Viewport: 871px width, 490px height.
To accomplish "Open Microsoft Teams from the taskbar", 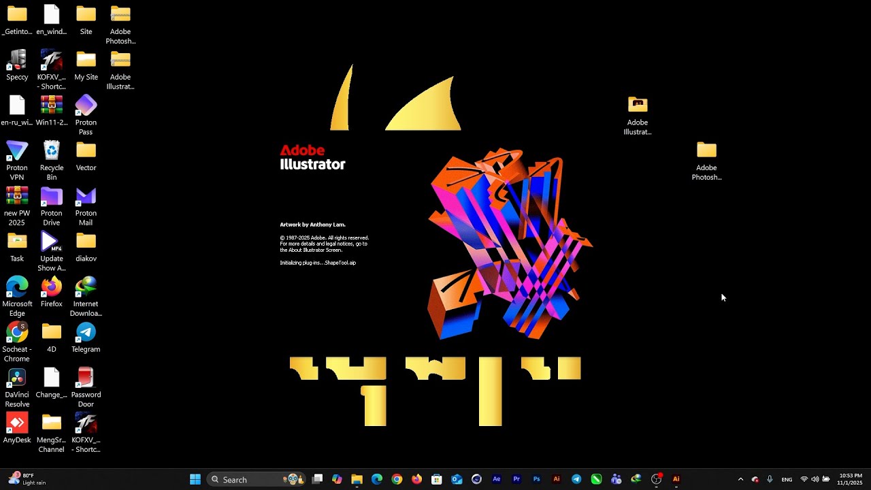I will [x=617, y=479].
